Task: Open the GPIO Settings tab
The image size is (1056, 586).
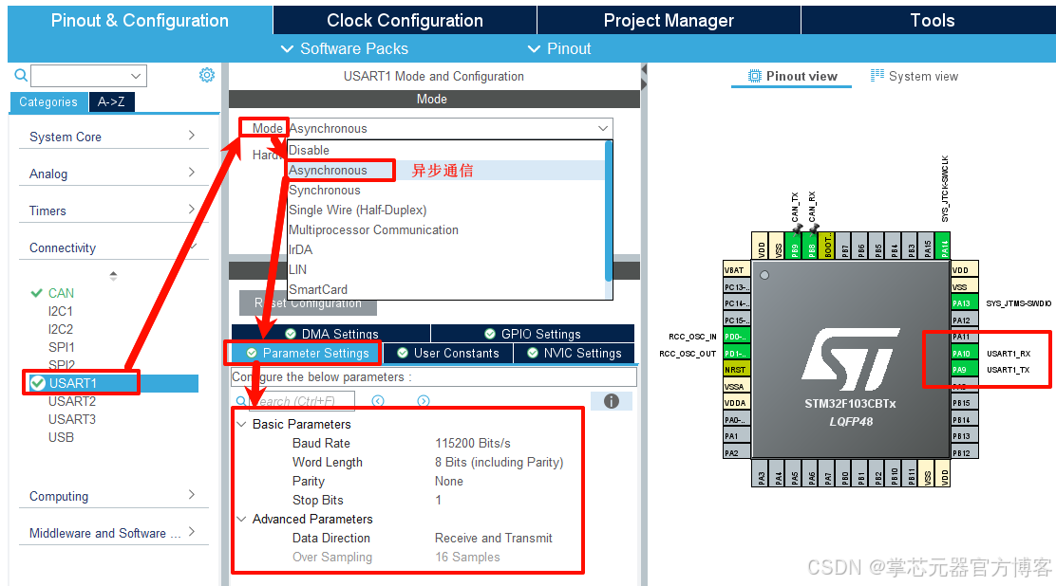Action: (532, 334)
